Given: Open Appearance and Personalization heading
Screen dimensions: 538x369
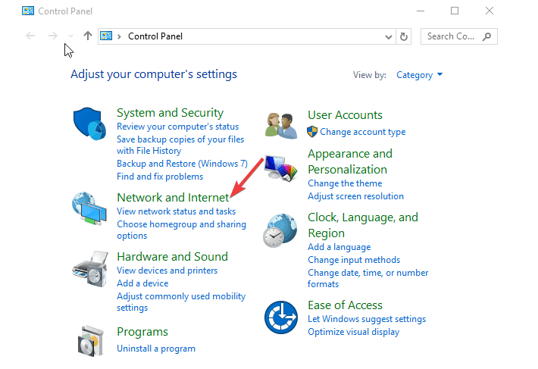Looking at the screenshot, I should tap(350, 161).
